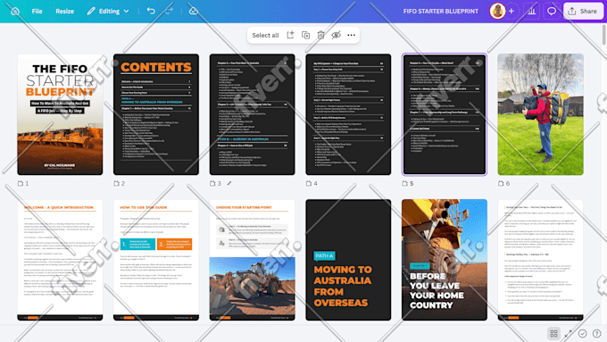Edit page 3 title pencil icon

229,183
